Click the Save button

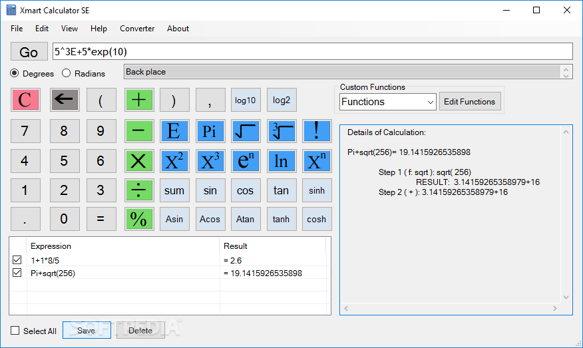click(x=87, y=330)
